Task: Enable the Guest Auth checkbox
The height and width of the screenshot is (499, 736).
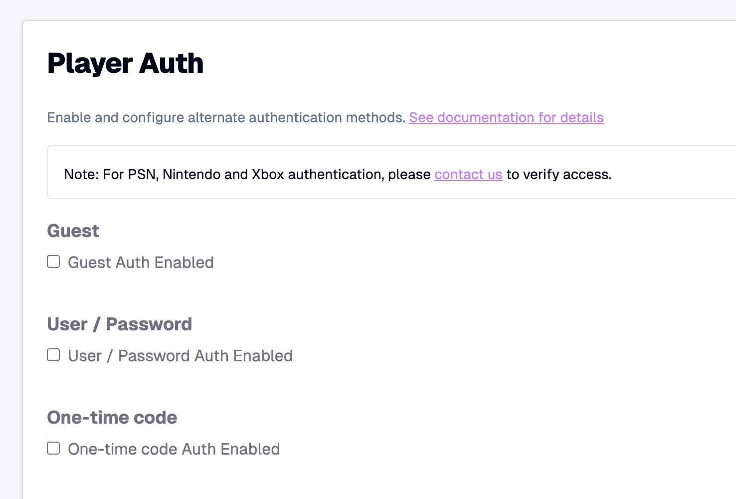Action: 53,262
